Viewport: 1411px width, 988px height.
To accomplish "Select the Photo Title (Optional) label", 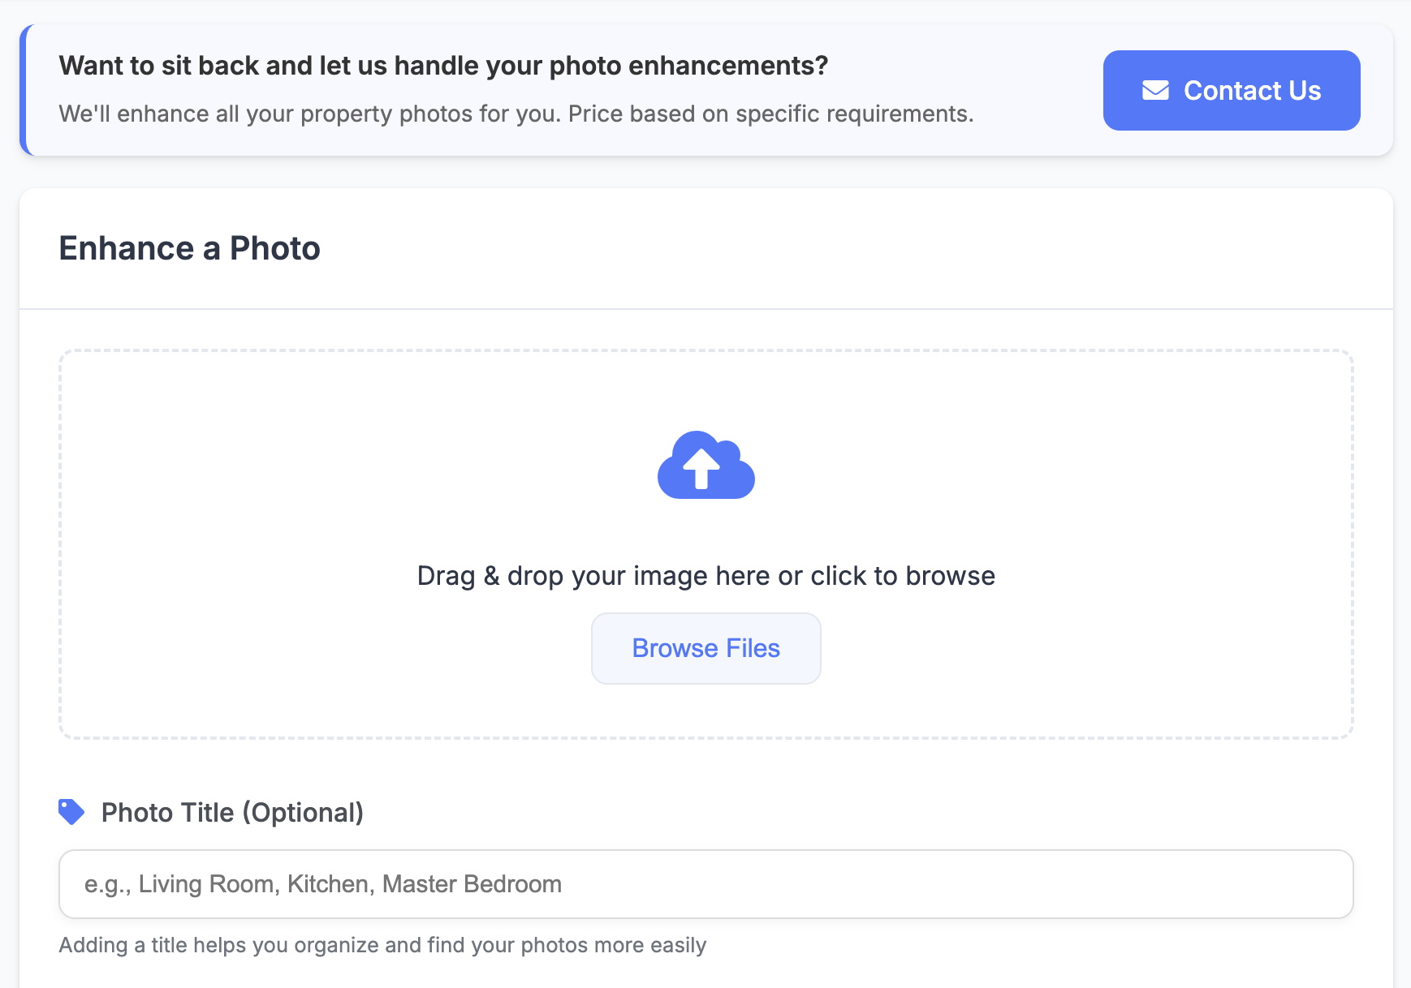I will tap(232, 813).
